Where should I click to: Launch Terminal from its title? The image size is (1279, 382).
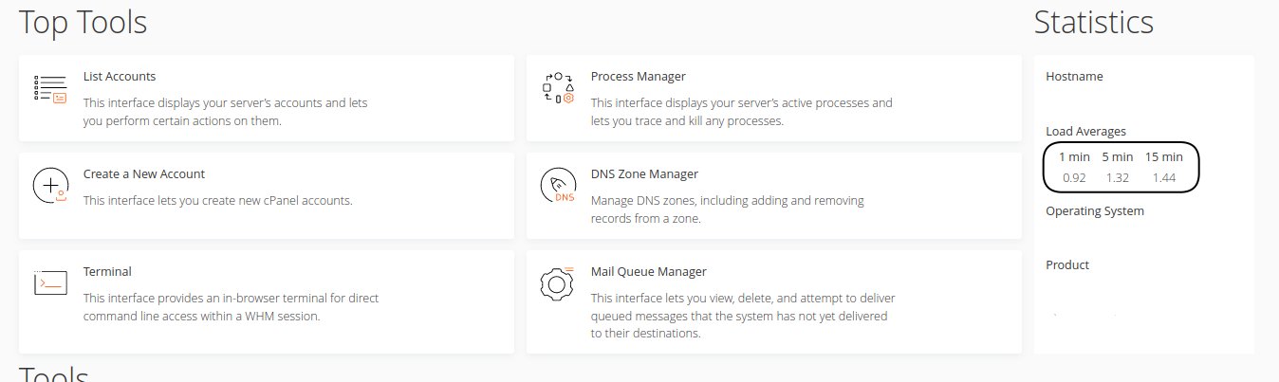(107, 272)
